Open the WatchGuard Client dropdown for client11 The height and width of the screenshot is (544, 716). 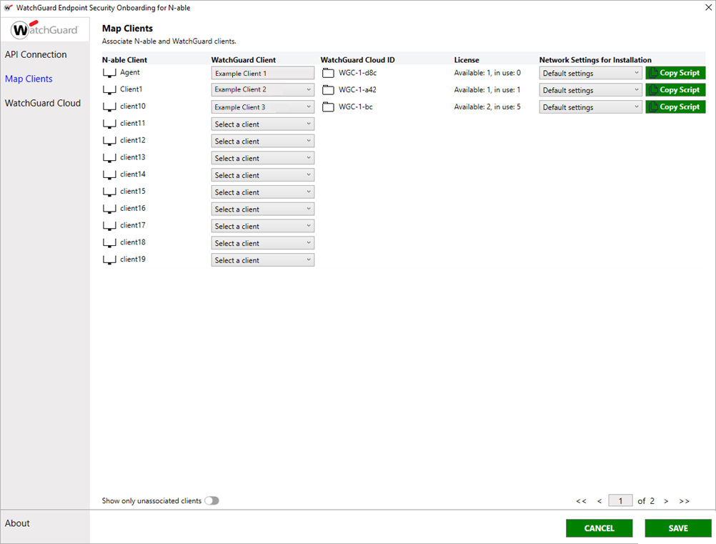262,123
